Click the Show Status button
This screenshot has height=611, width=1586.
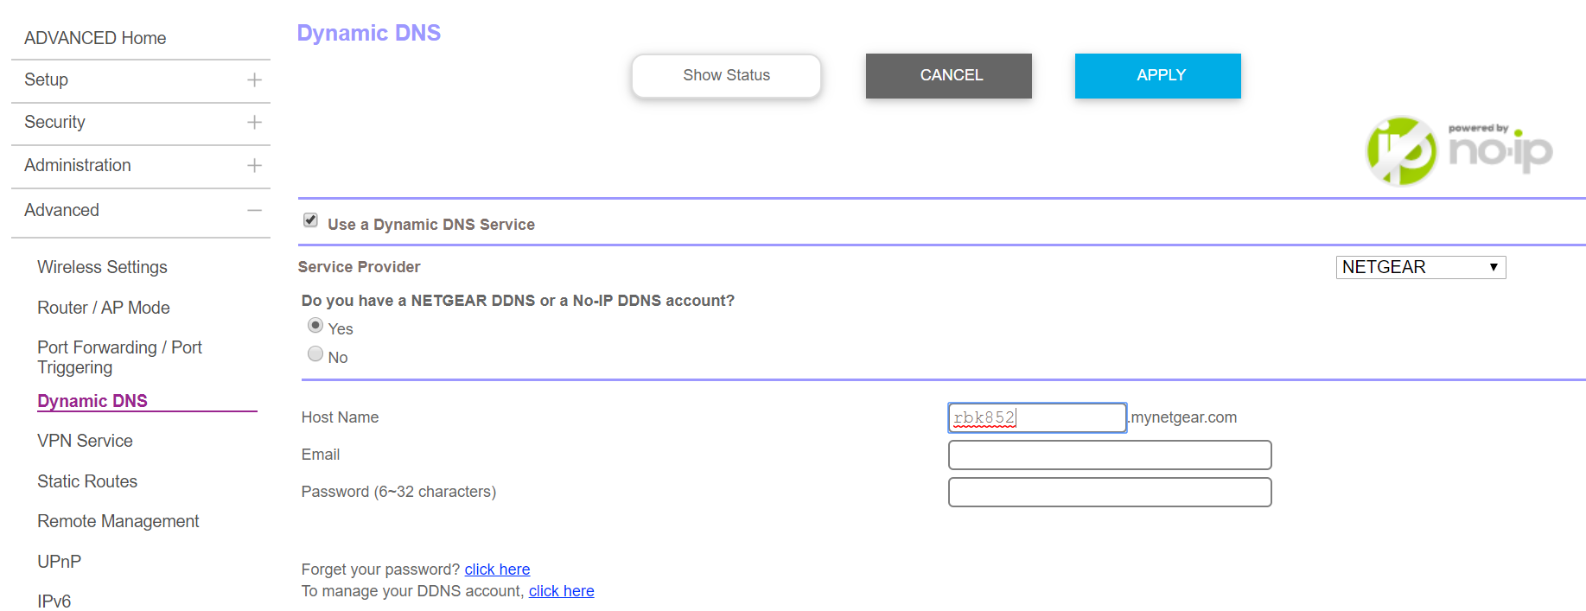coord(726,76)
